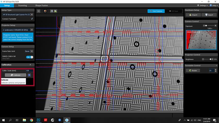
Task: Open File Explorer from taskbar
Action: [24, 120]
